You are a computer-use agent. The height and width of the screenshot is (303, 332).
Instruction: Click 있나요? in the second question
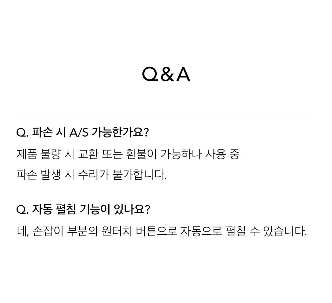pyautogui.click(x=132, y=209)
